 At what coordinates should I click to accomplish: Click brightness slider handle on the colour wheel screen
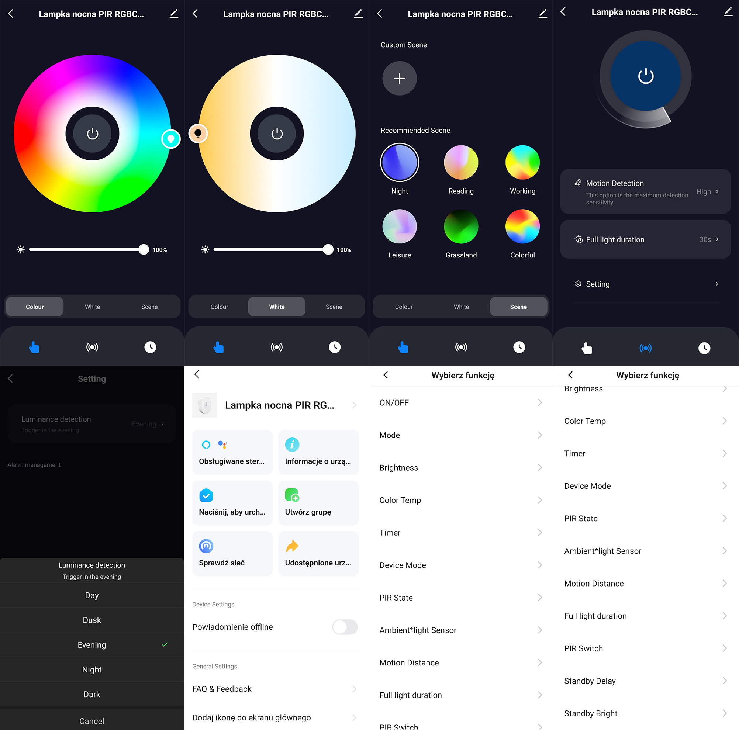pos(144,249)
